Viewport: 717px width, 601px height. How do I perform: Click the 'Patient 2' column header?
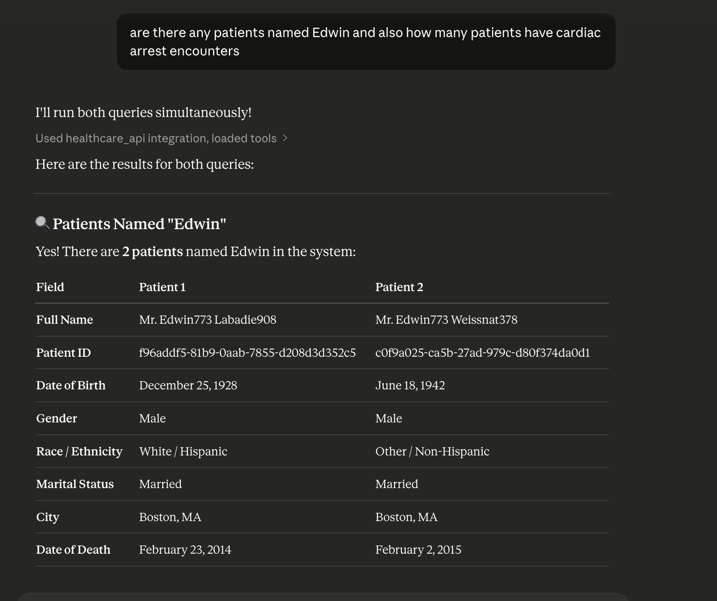(x=399, y=287)
